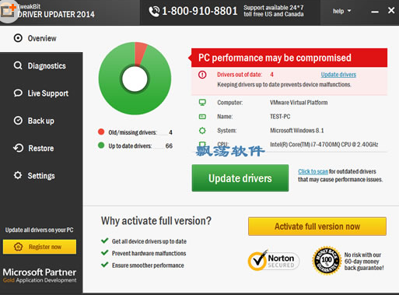Click the gear icon in Register now button
This screenshot has width=399, height=295.
click(18, 247)
